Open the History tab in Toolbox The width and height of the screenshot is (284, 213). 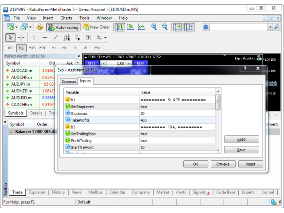tap(58, 192)
